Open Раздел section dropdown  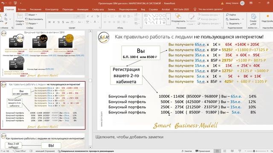[x=31, y=23]
